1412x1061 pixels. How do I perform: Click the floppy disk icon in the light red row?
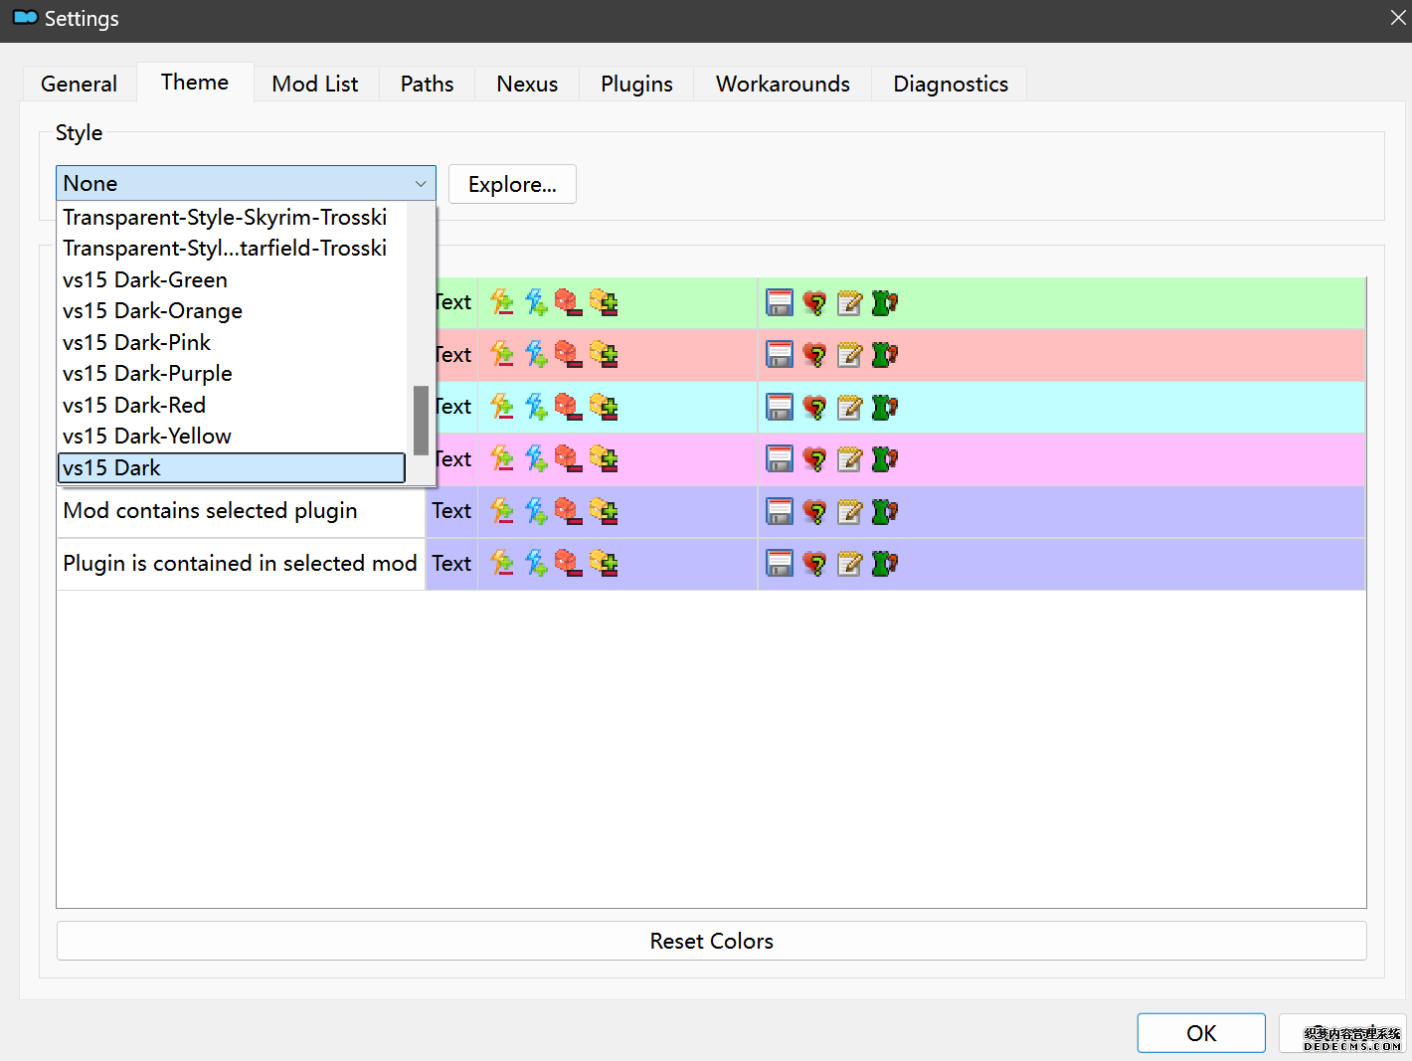point(780,354)
